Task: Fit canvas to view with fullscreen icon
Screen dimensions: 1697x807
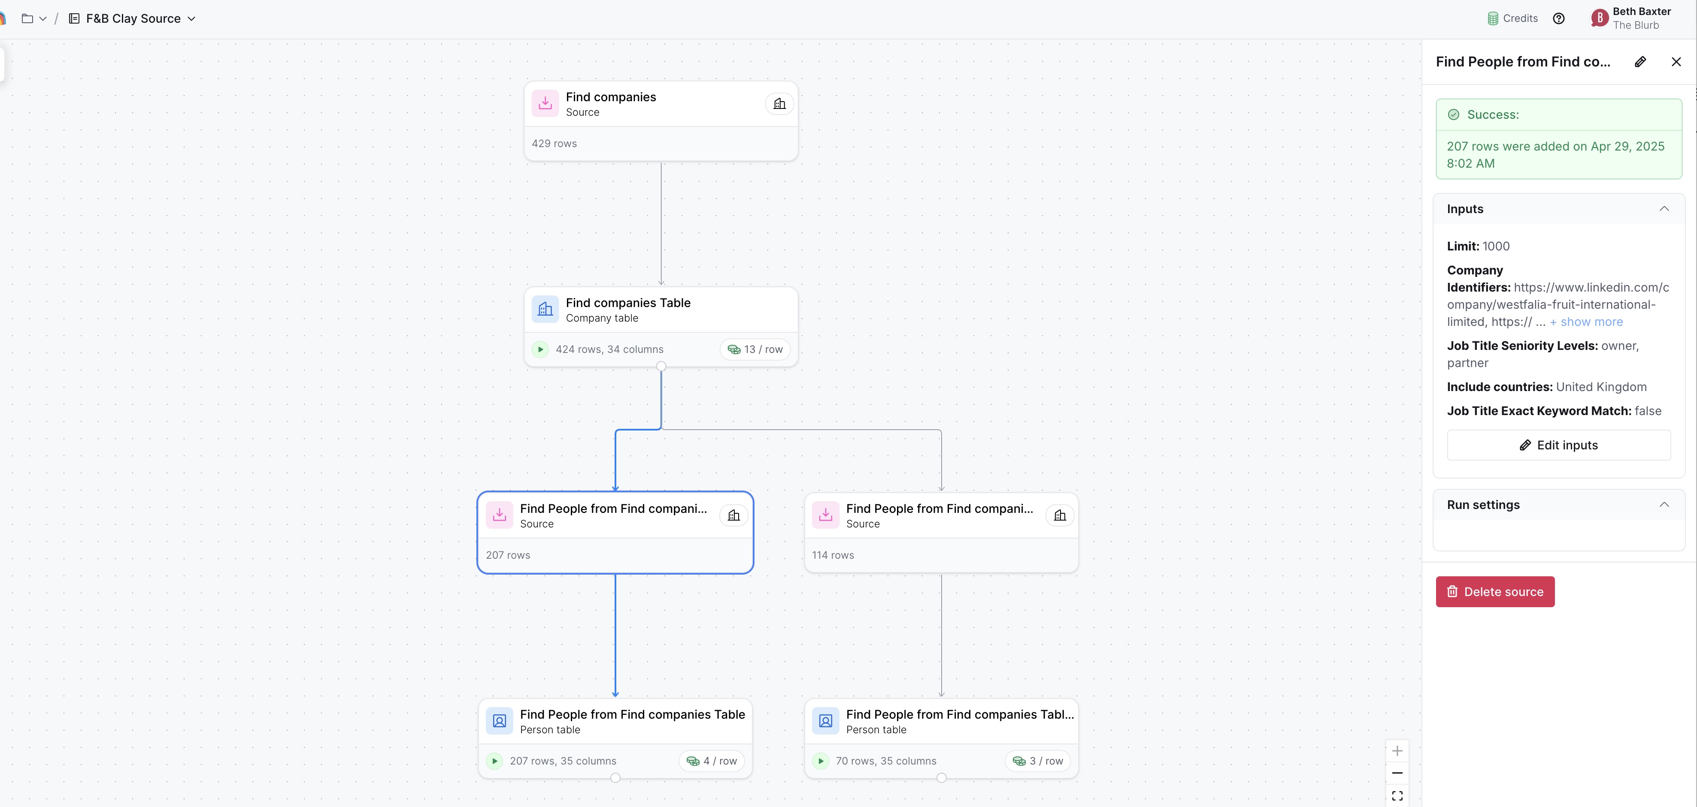Action: [1397, 795]
